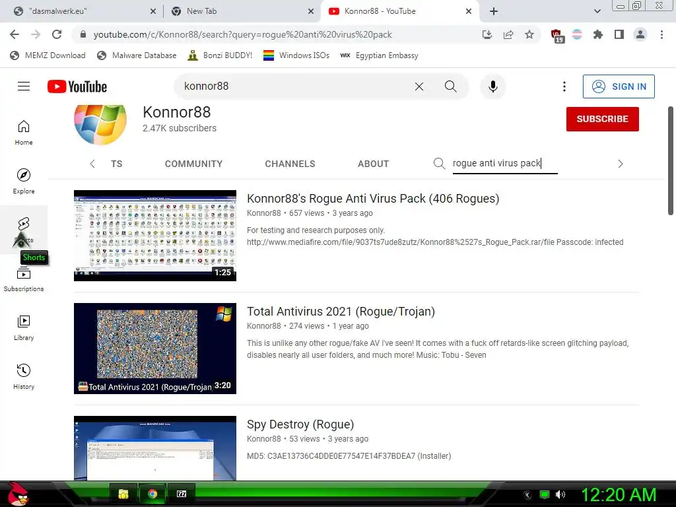The height and width of the screenshot is (507, 676).
Task: Toggle the browser side panel
Action: [x=619, y=34]
